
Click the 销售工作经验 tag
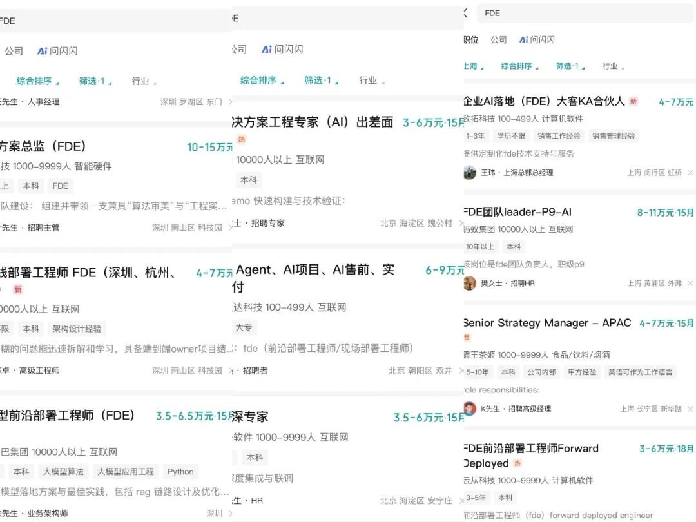[x=559, y=136]
